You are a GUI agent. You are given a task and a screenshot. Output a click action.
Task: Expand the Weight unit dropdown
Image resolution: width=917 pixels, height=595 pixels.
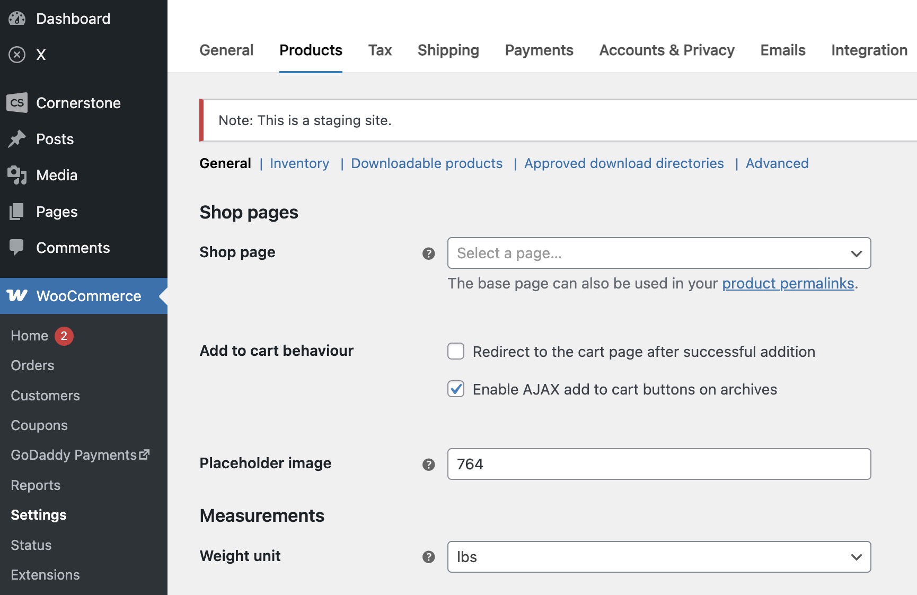tap(659, 557)
